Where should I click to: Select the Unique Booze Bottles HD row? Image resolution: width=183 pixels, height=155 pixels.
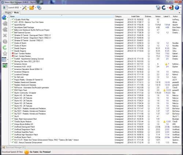95,124
